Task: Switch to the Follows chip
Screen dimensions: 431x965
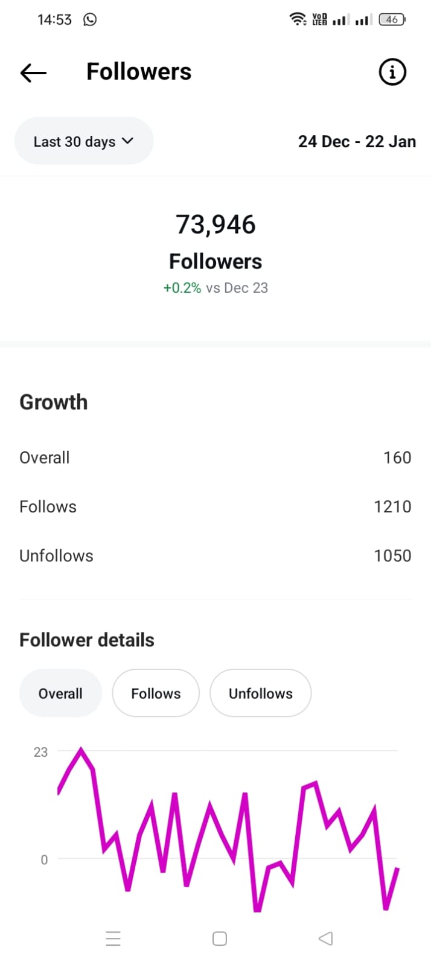Action: [156, 693]
